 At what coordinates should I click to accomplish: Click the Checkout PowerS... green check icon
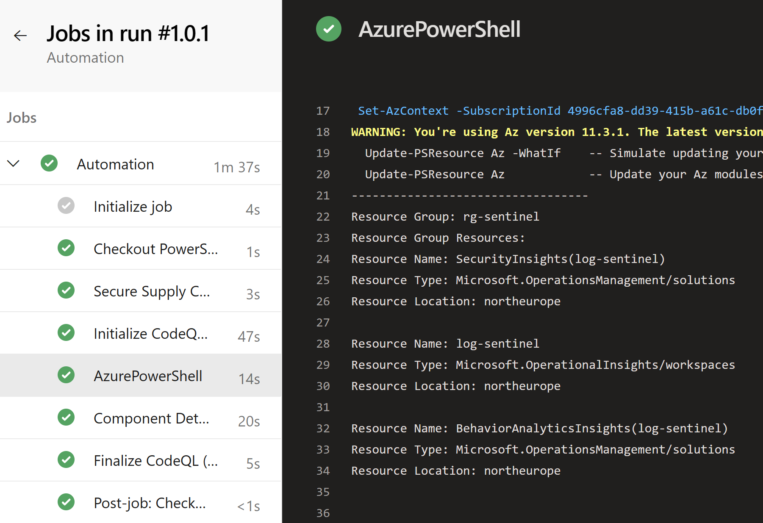(x=66, y=248)
